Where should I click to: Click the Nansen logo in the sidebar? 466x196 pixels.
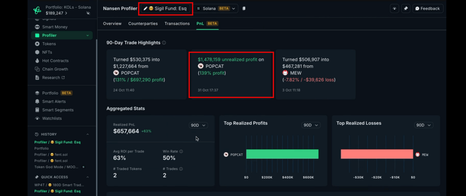tap(37, 10)
